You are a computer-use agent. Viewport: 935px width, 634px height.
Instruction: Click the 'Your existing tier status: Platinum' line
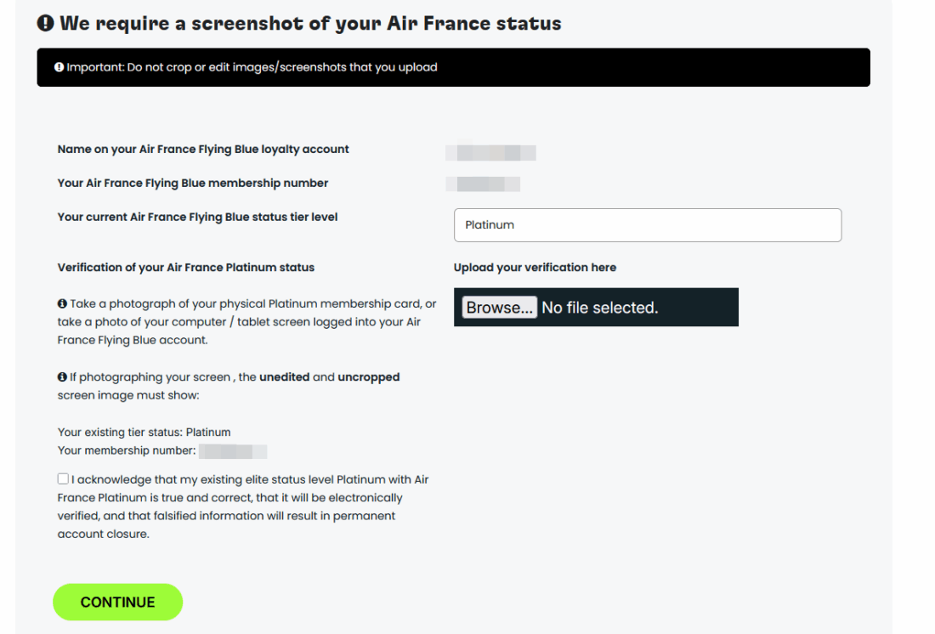[143, 432]
